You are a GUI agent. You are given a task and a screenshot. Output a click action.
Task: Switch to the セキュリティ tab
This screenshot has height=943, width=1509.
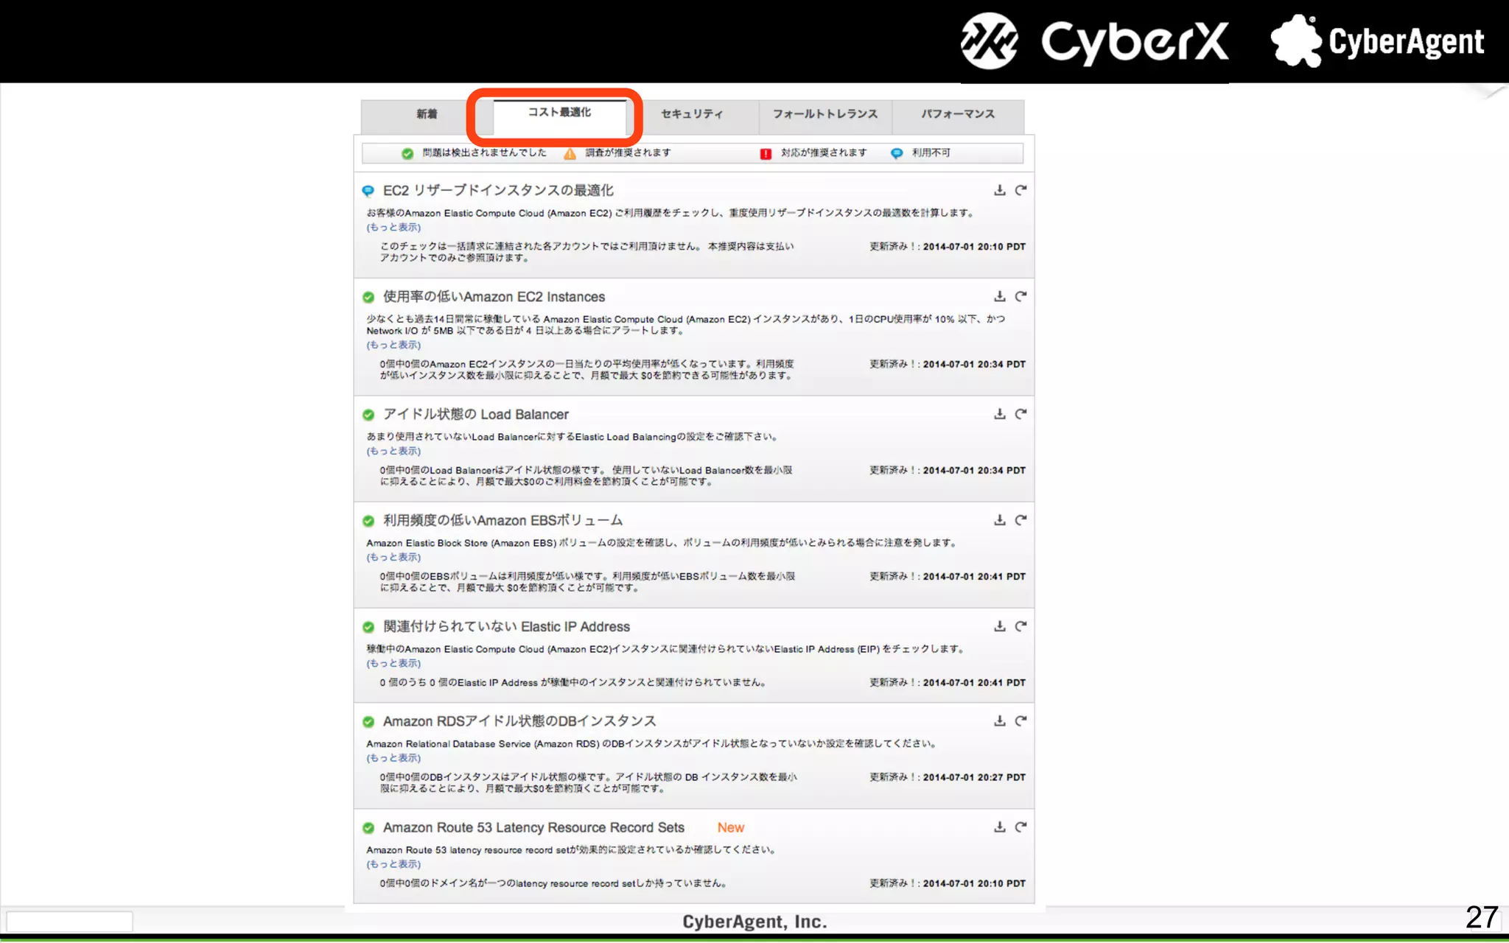[x=691, y=114]
